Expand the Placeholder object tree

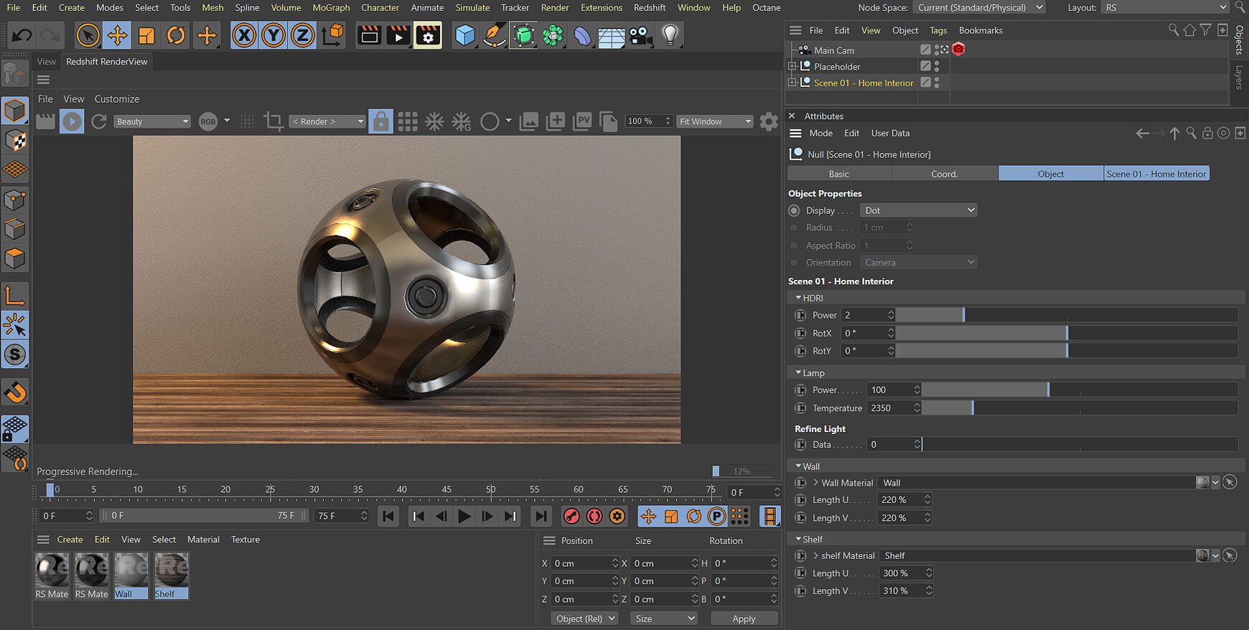coord(792,66)
